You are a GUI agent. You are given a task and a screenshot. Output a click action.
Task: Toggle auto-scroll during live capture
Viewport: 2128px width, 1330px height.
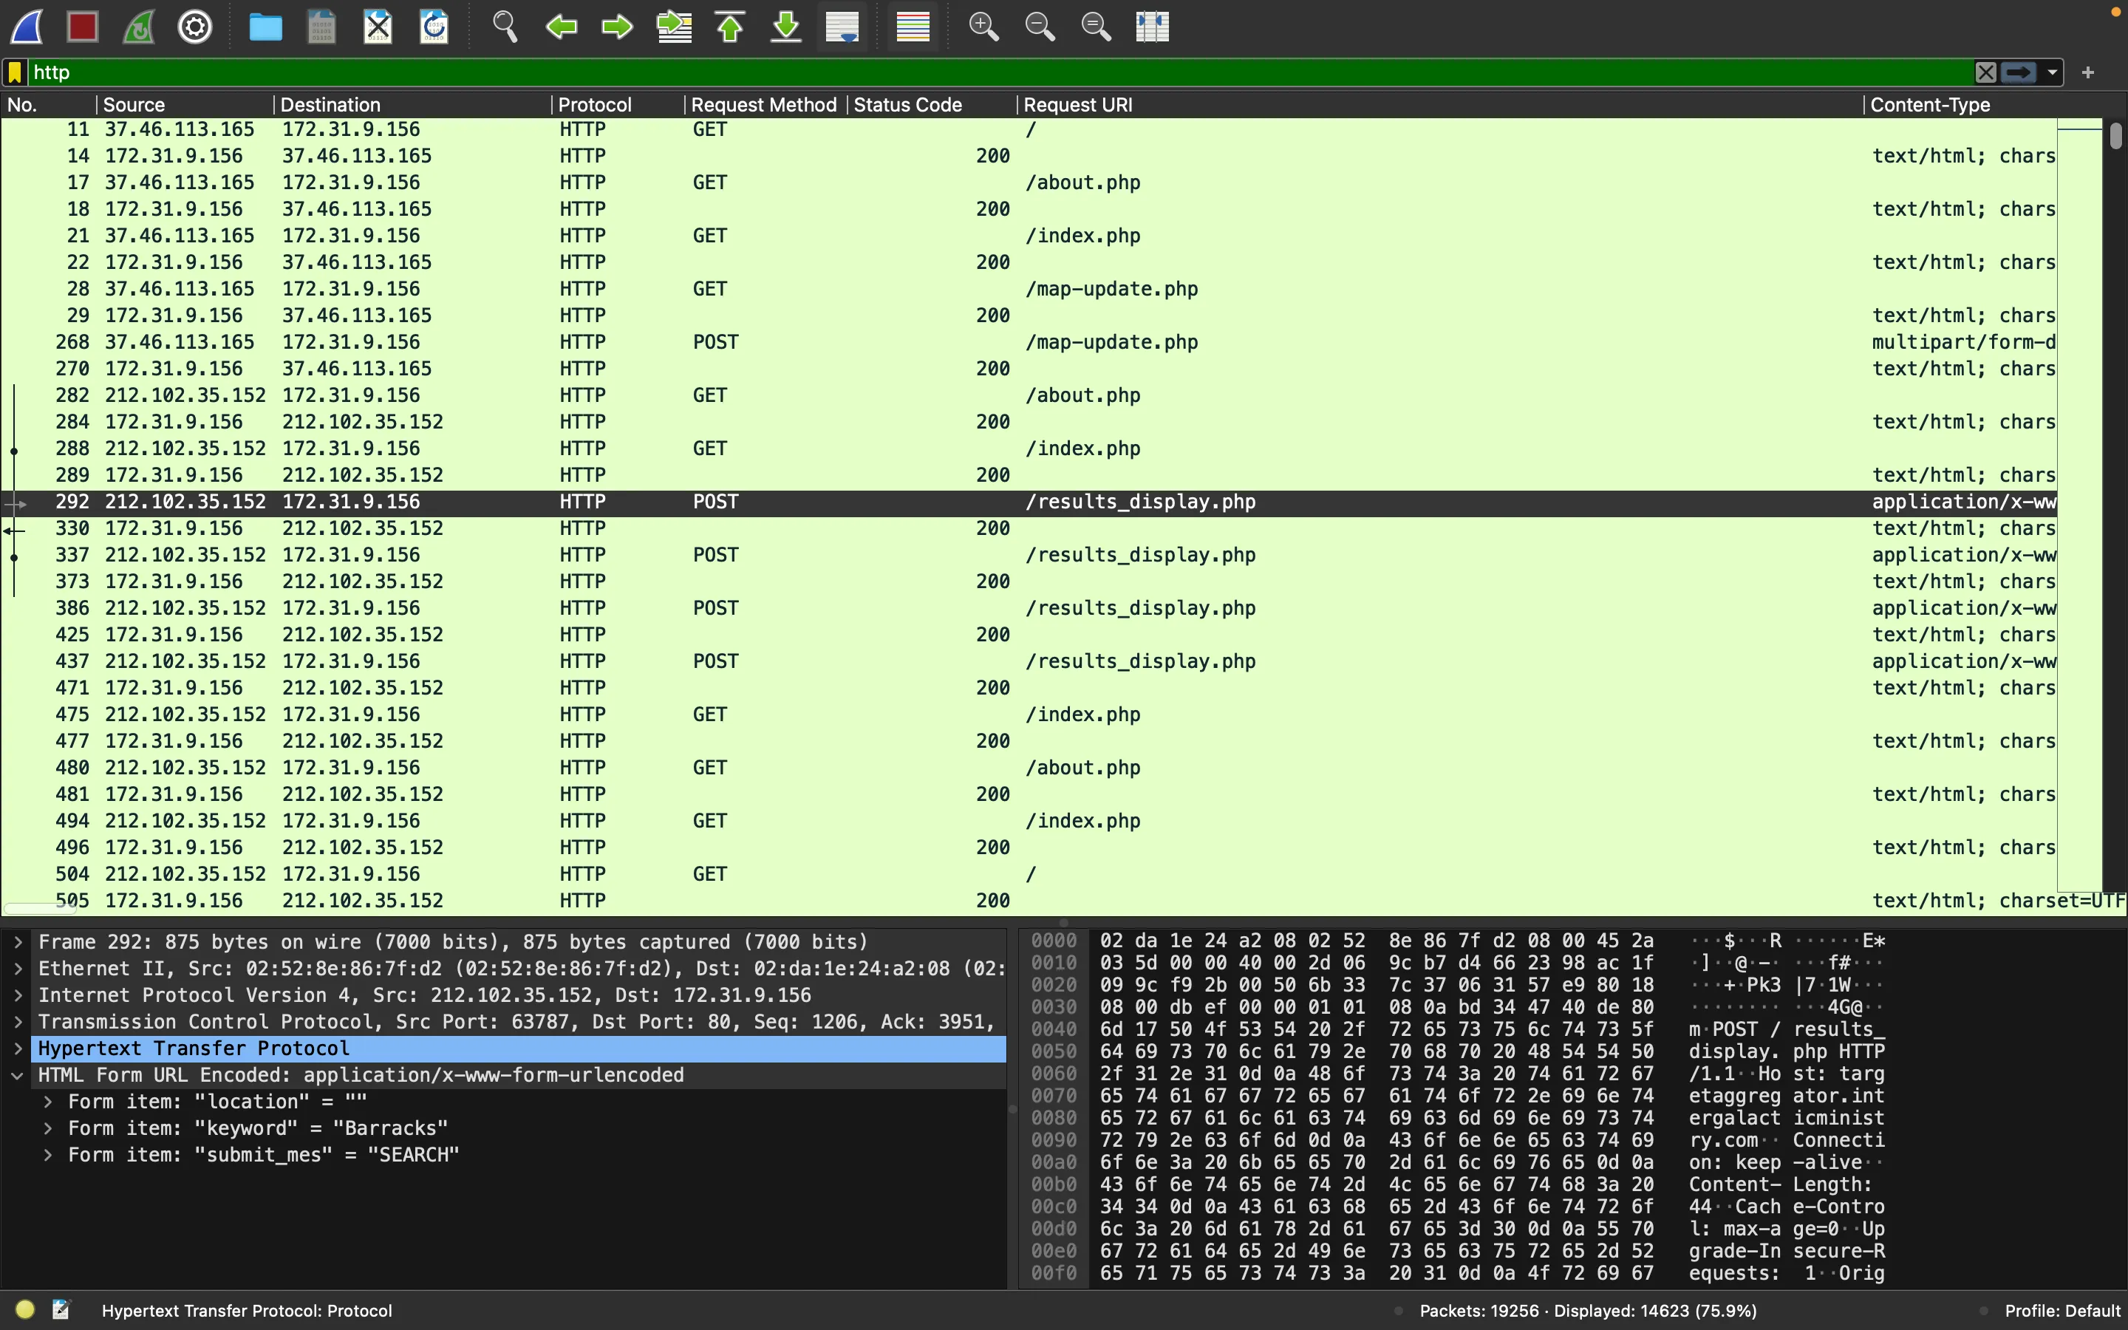[842, 27]
